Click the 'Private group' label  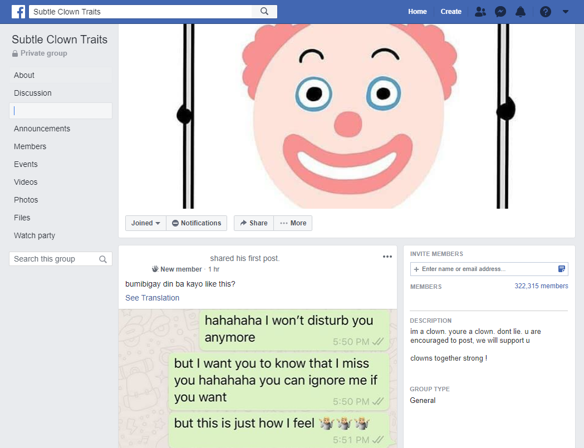coord(43,53)
